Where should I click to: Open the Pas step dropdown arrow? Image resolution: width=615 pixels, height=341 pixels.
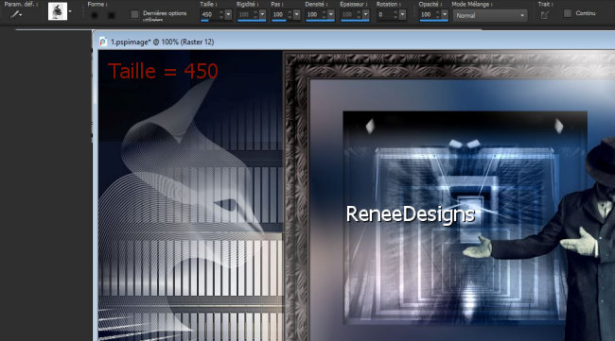297,15
